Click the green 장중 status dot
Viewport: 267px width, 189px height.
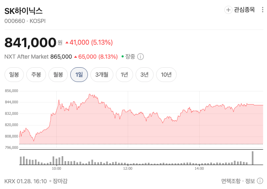pyautogui.click(x=122, y=56)
